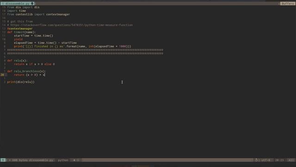The width and height of the screenshot is (296, 167).
Task: Click the Linux penguin icon in the status bar
Action: pos(256,160)
